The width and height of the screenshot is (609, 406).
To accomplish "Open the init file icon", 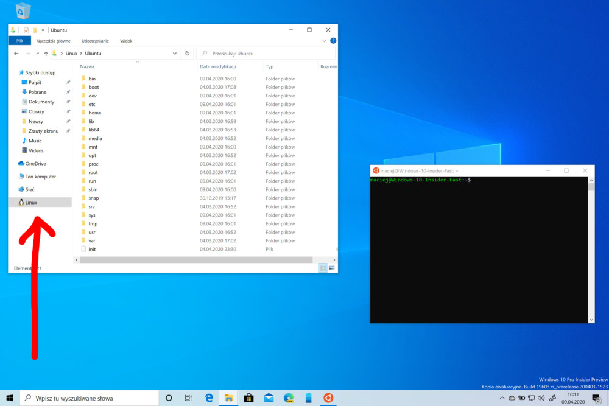I will click(83, 249).
